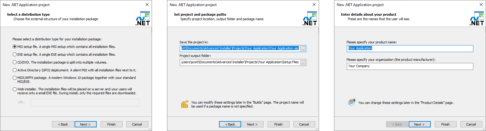Click the .NET logo in project paths dialog
Viewport: 486px width, 131px height.
coord(310,18)
